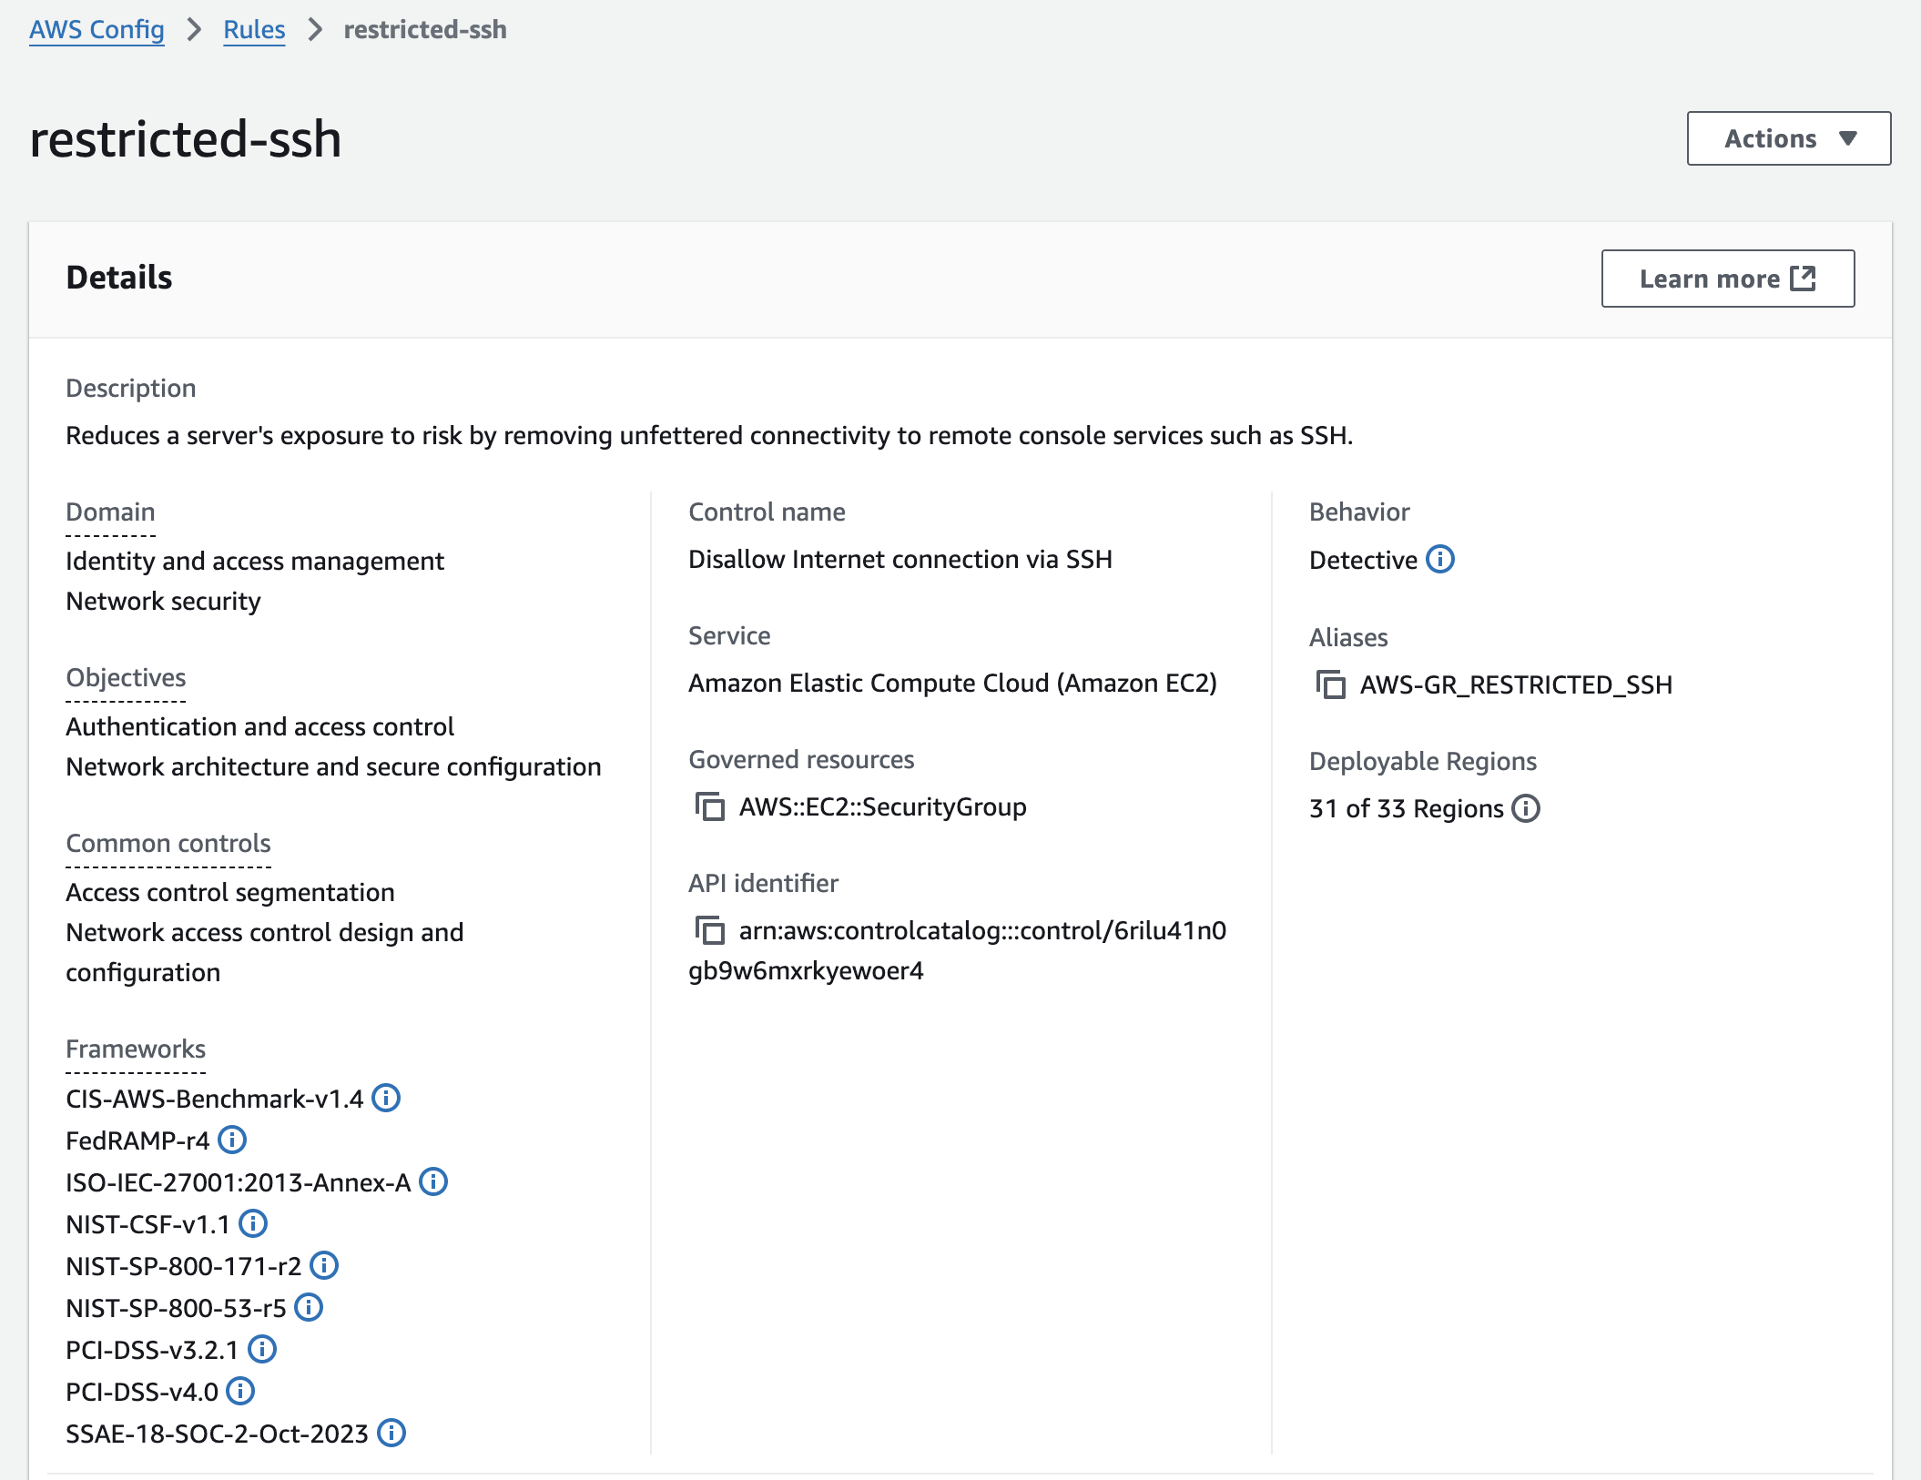The height and width of the screenshot is (1480, 1921).
Task: Click the underlined Frameworks label
Action: click(136, 1049)
